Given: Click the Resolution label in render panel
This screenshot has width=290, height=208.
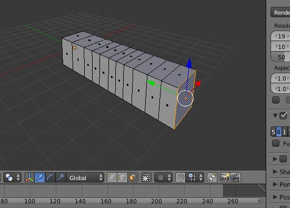Looking at the screenshot, I should point(282,26).
